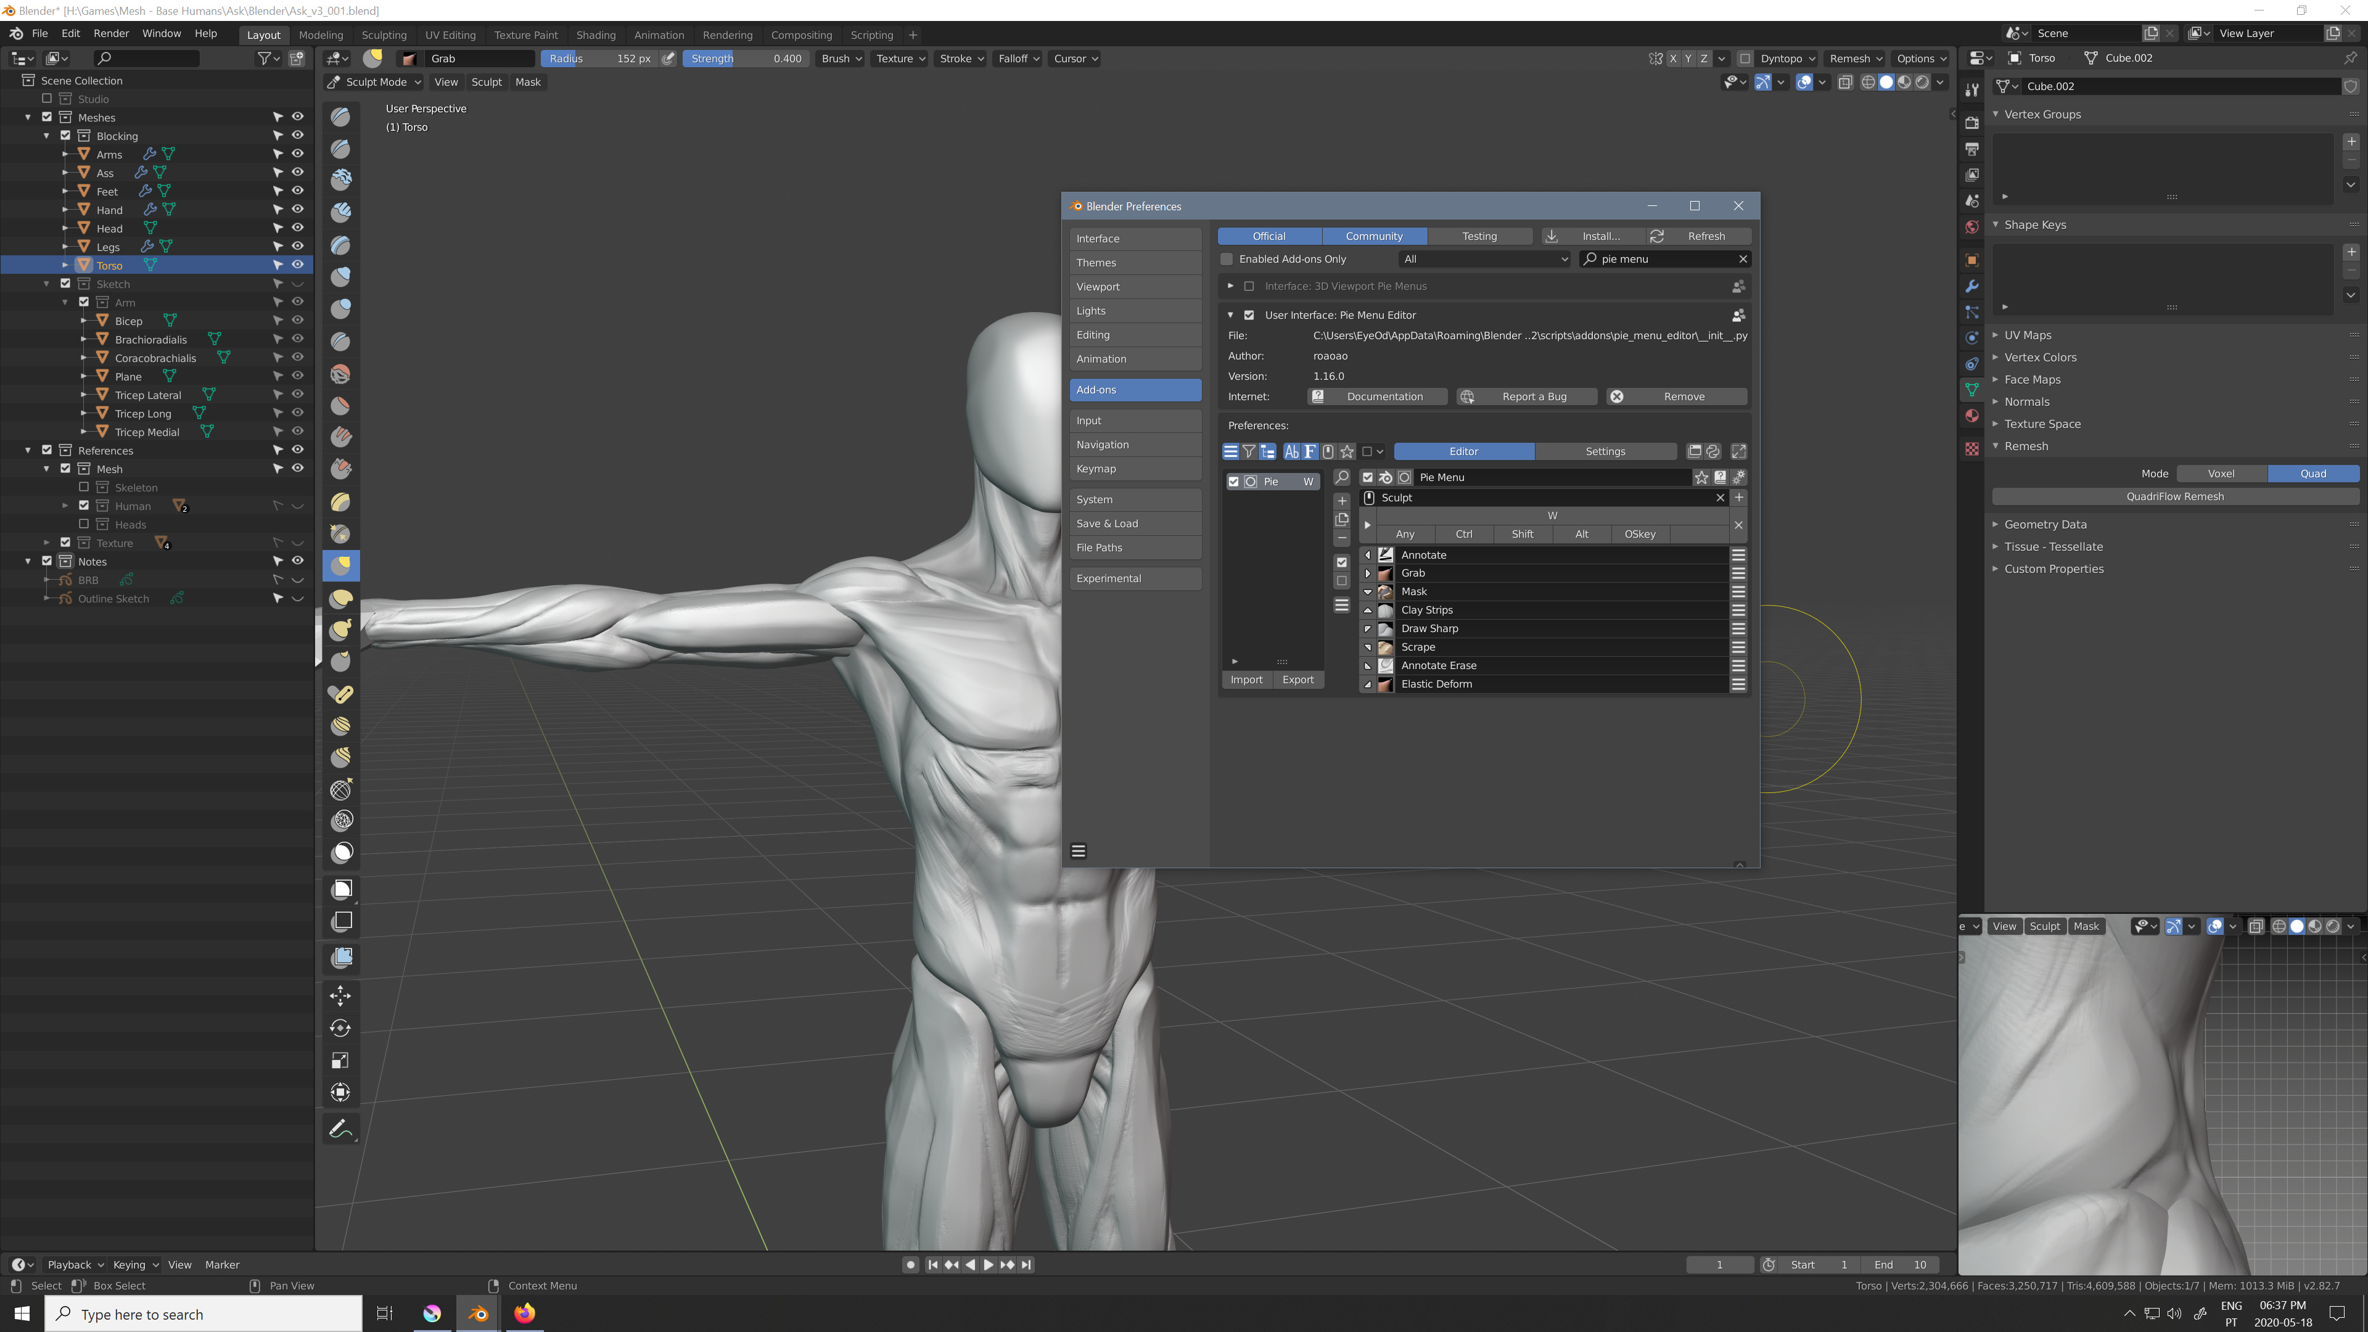This screenshot has height=1332, width=2368.
Task: Click the Play animation button
Action: pyautogui.click(x=988, y=1265)
